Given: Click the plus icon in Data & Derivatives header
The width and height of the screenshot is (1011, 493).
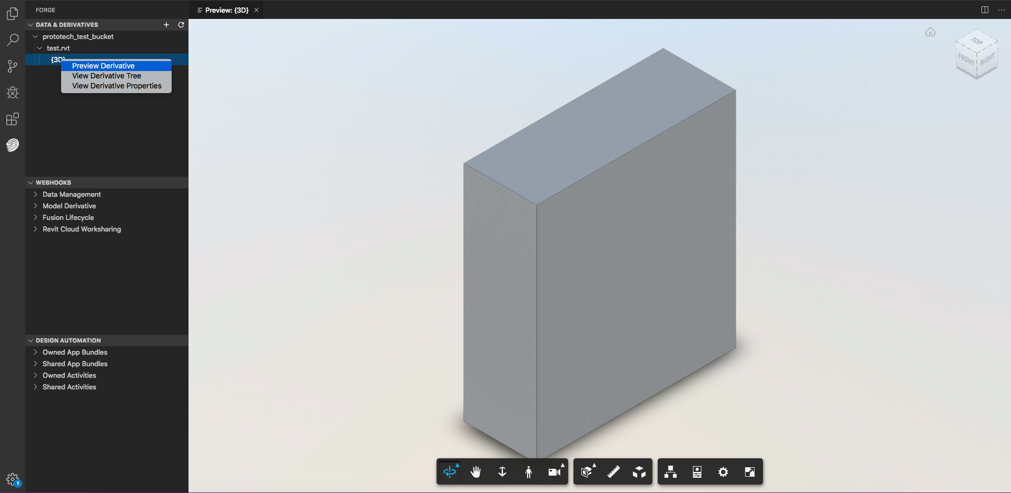Looking at the screenshot, I should tap(166, 25).
